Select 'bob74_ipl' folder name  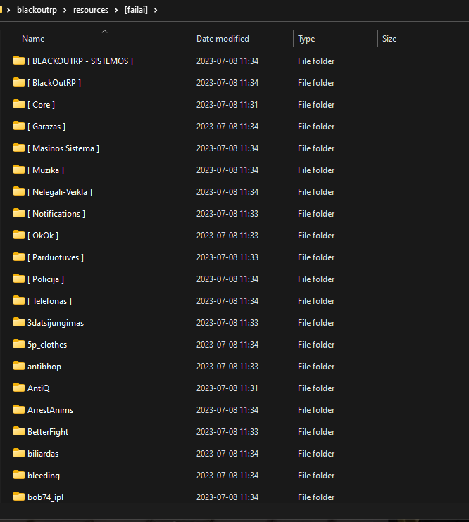tap(45, 497)
